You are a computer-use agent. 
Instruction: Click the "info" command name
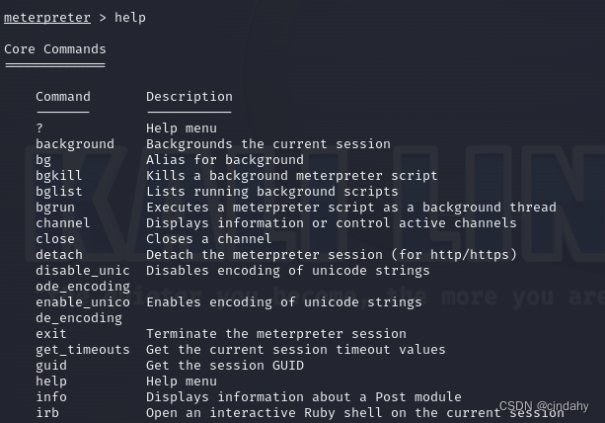click(51, 396)
